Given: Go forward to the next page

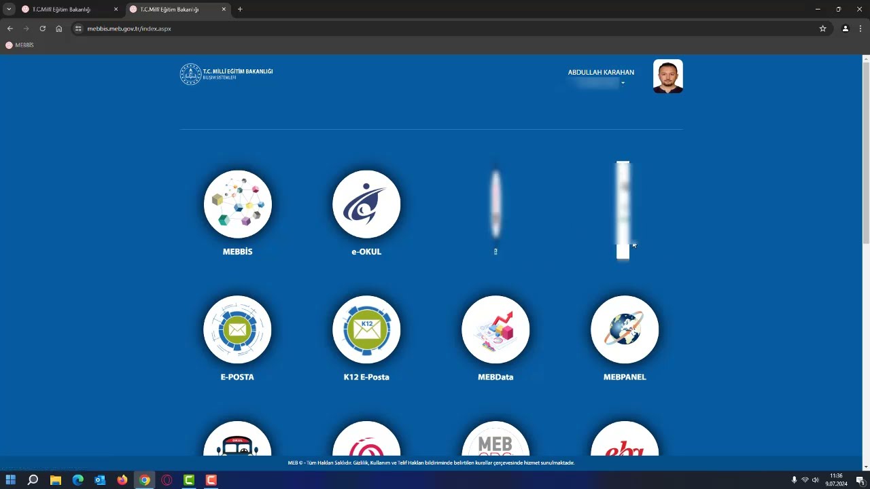Looking at the screenshot, I should (x=26, y=29).
